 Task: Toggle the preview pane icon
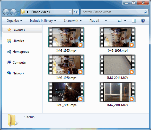[x=134, y=21]
